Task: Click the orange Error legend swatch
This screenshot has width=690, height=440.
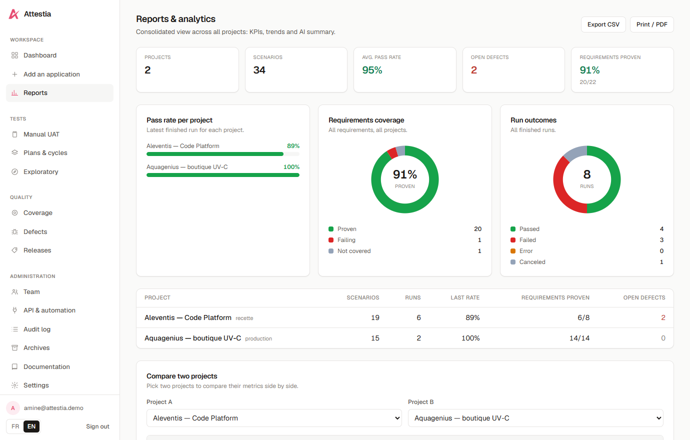Action: pyautogui.click(x=513, y=251)
